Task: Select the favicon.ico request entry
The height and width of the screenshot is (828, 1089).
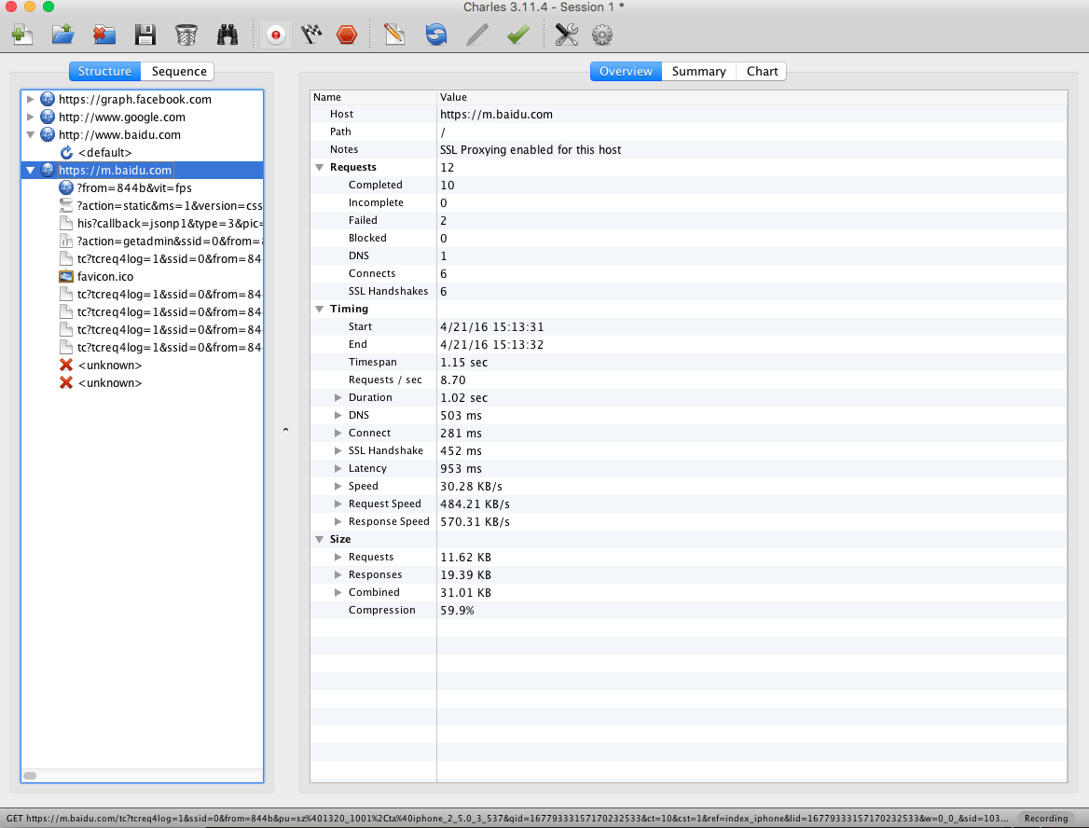Action: pyautogui.click(x=104, y=276)
